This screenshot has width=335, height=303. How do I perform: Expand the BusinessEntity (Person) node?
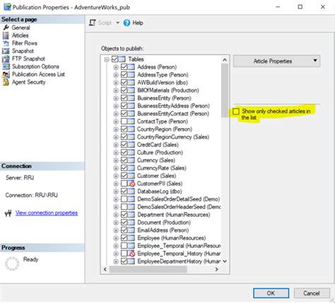(x=116, y=98)
